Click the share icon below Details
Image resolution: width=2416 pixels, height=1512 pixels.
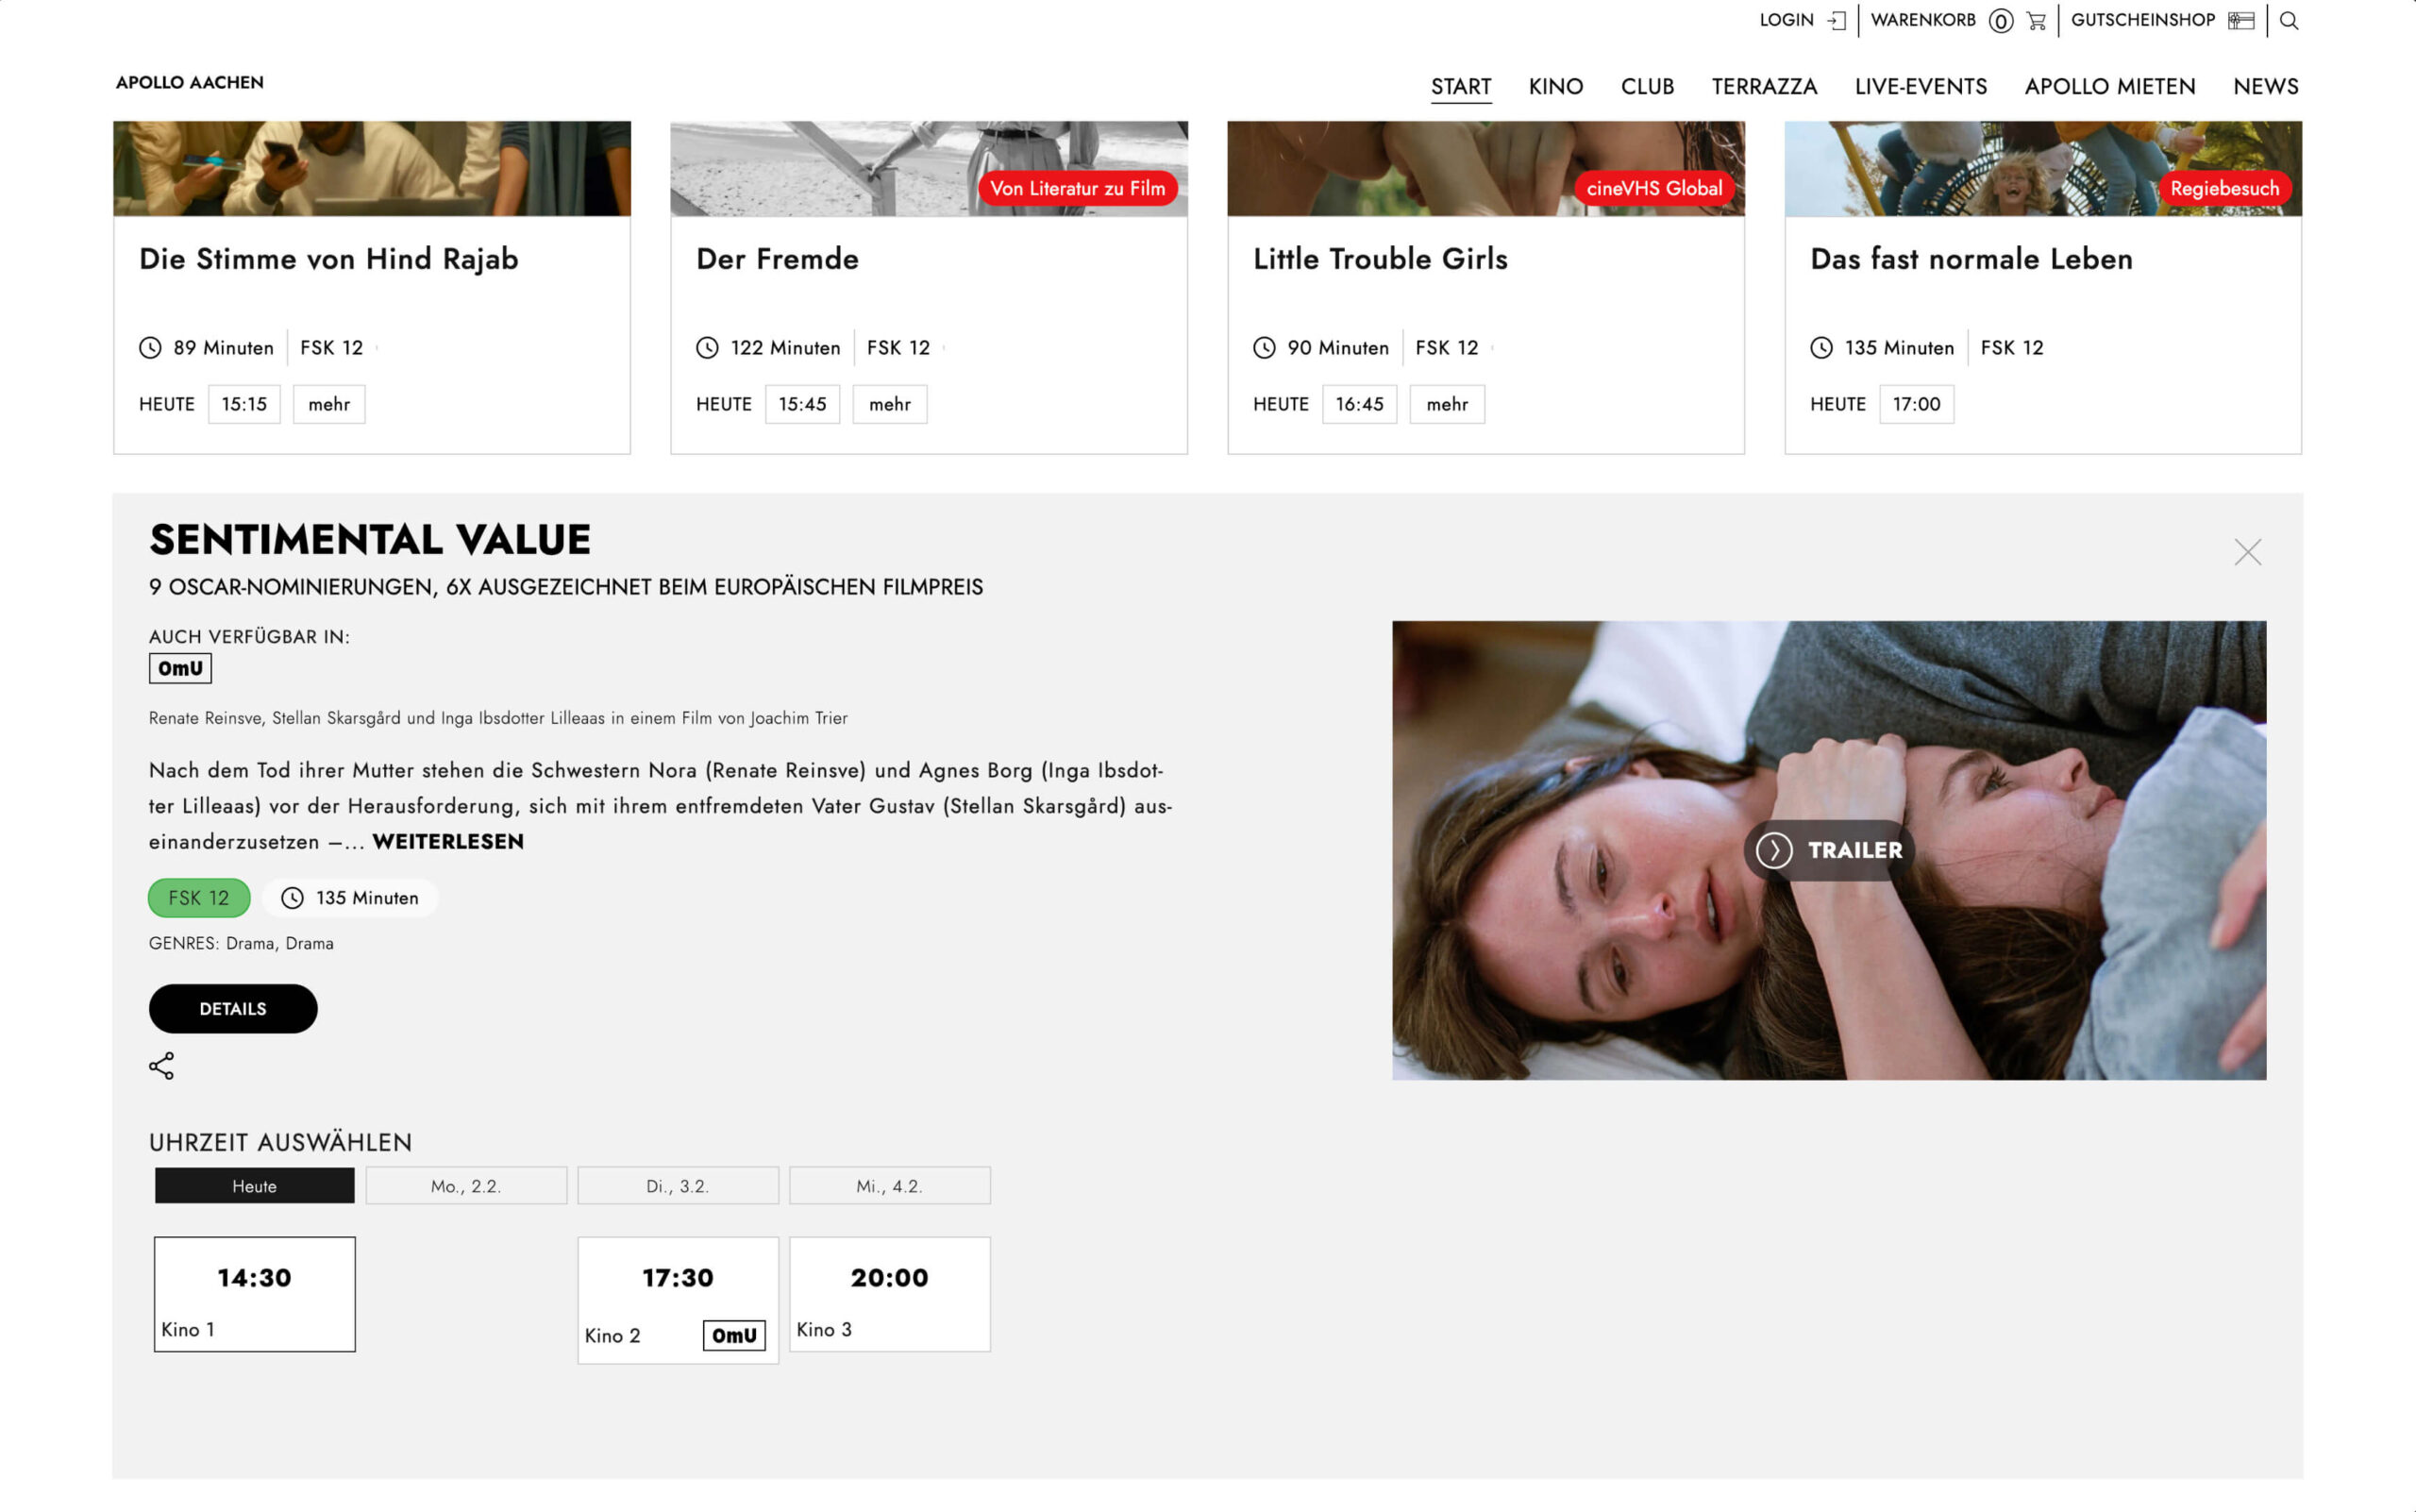click(x=161, y=1066)
